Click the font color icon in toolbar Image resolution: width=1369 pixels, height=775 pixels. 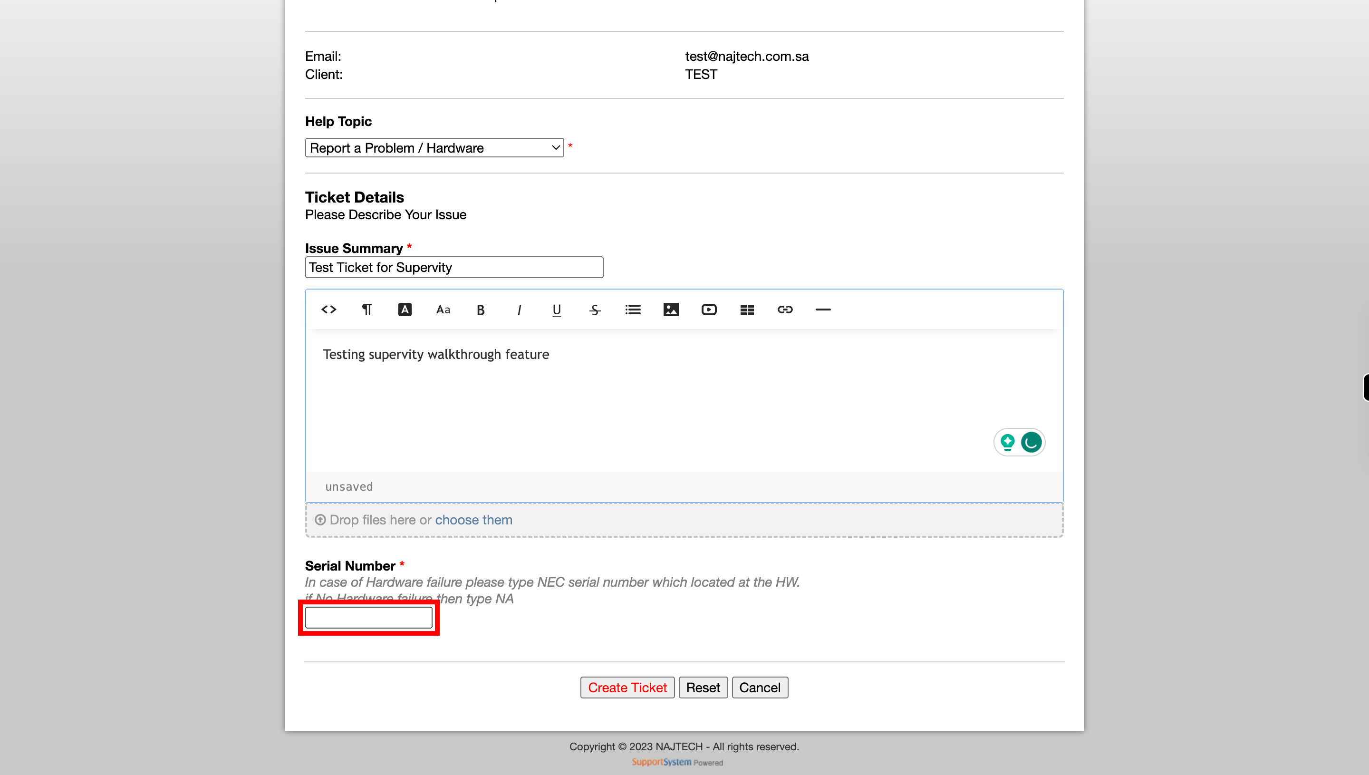coord(405,310)
